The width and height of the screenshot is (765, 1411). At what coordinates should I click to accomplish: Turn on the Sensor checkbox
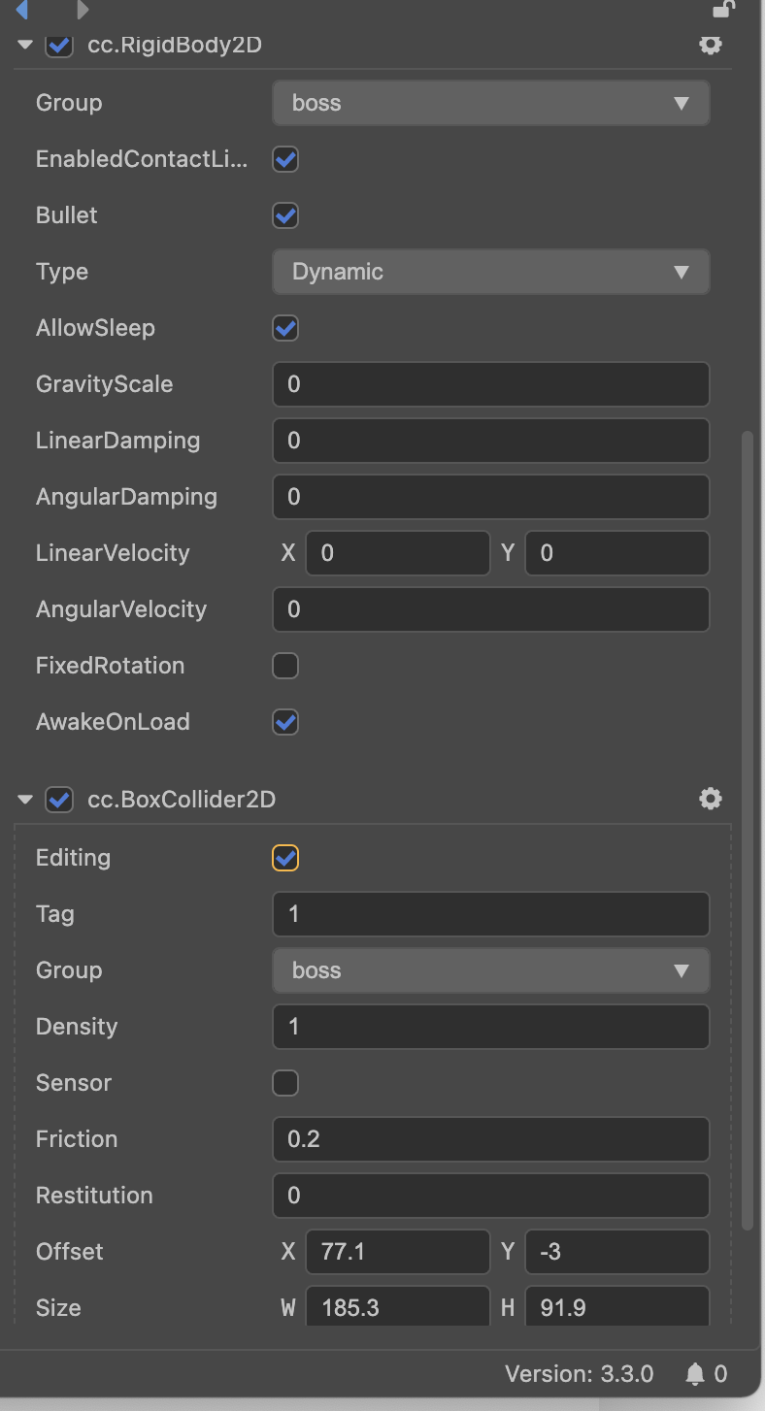click(x=285, y=1083)
